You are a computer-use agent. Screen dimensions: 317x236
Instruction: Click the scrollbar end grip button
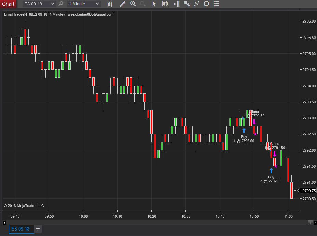click(x=311, y=223)
